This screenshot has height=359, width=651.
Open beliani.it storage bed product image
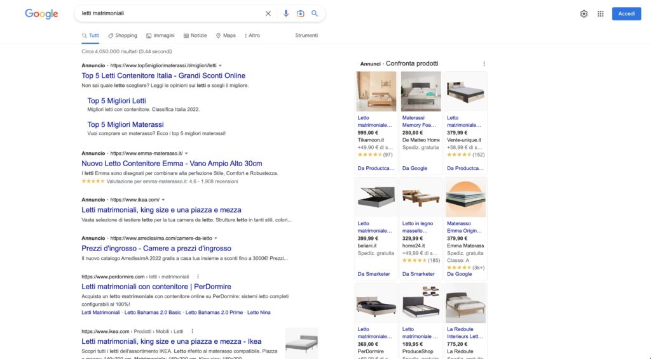coord(376,197)
